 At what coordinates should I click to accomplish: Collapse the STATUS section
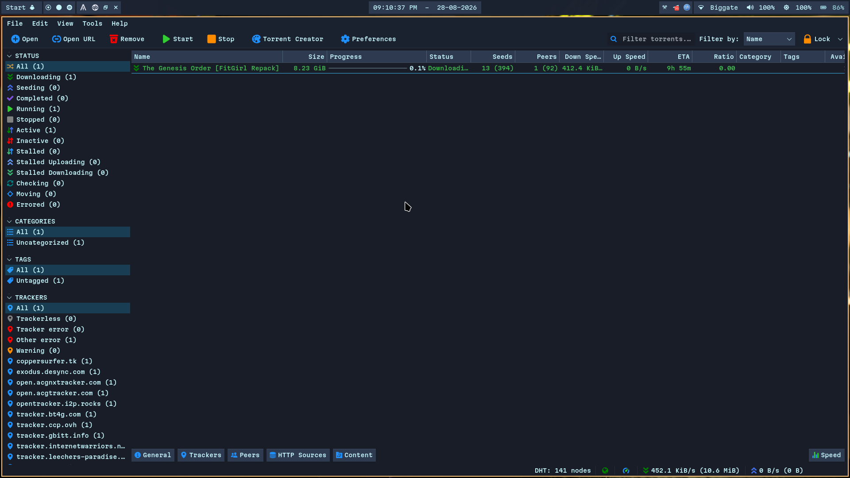[9, 56]
